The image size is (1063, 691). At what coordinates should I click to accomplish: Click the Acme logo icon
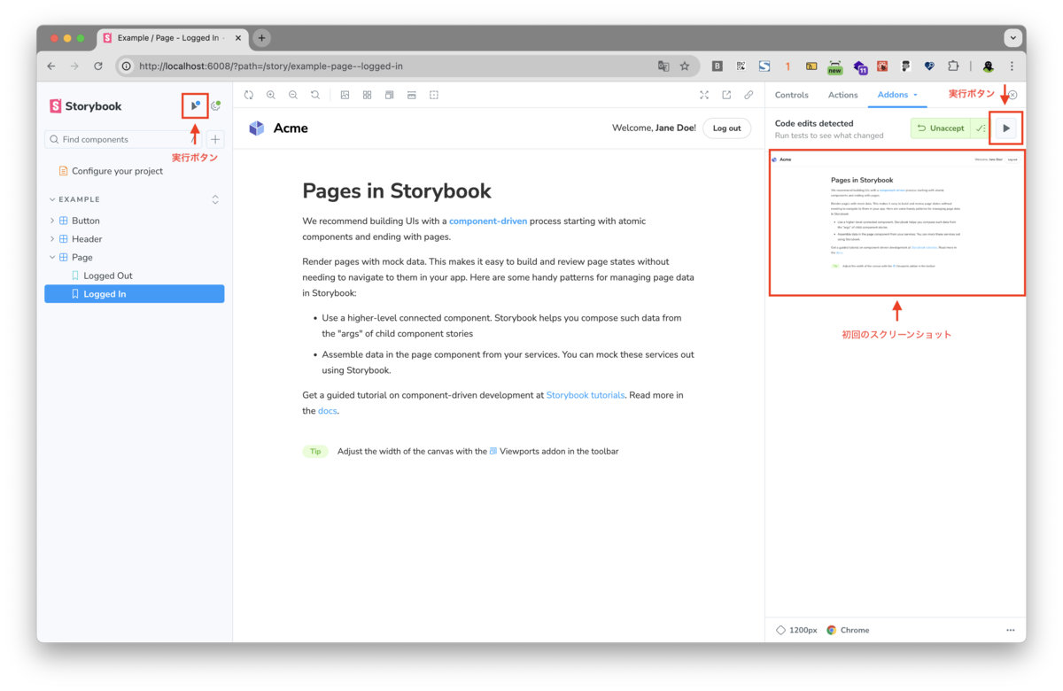click(x=257, y=128)
